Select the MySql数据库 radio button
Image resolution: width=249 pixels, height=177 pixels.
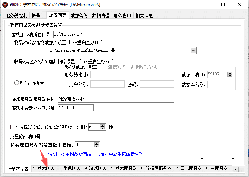17,83
